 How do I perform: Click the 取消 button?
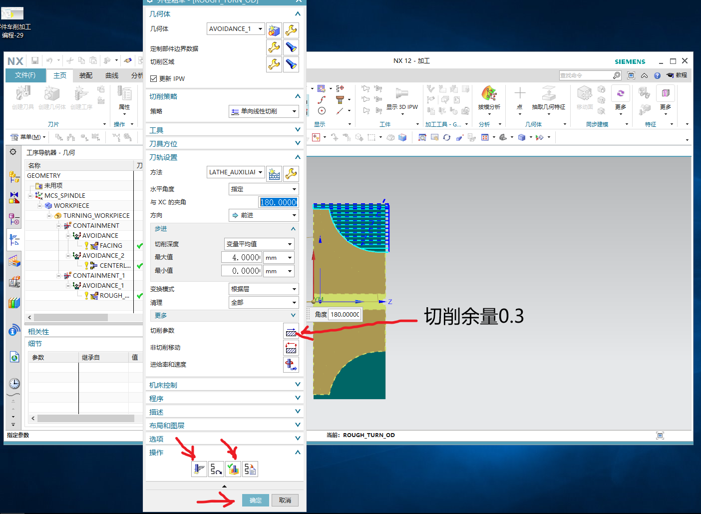point(285,501)
